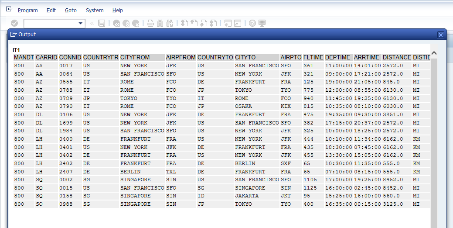
Task: Click the Previous Page icon
Action: click(x=194, y=23)
